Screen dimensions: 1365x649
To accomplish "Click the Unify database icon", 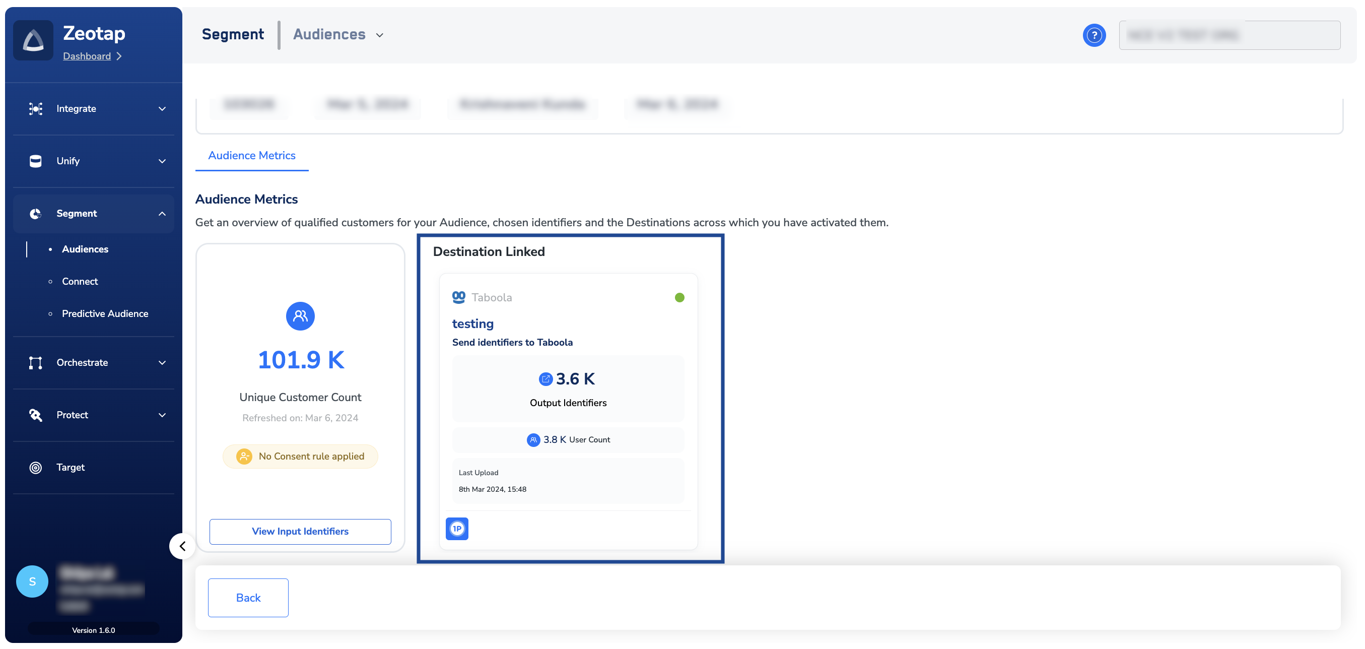I will point(35,161).
